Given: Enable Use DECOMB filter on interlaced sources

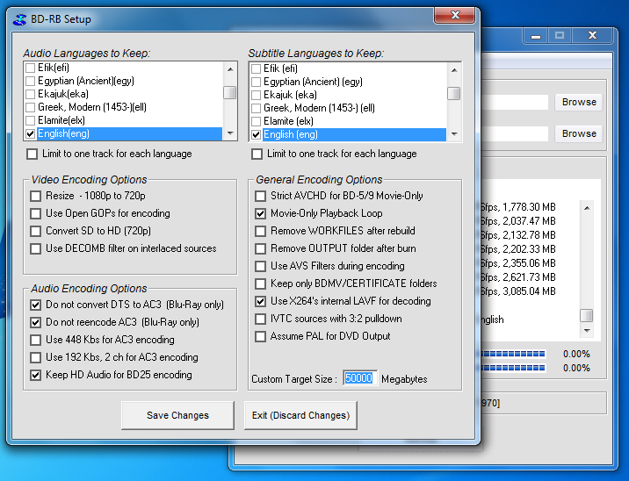Looking at the screenshot, I should click(36, 249).
